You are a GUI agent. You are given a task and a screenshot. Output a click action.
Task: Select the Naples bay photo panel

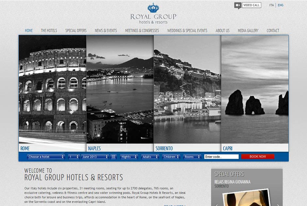[120, 89]
